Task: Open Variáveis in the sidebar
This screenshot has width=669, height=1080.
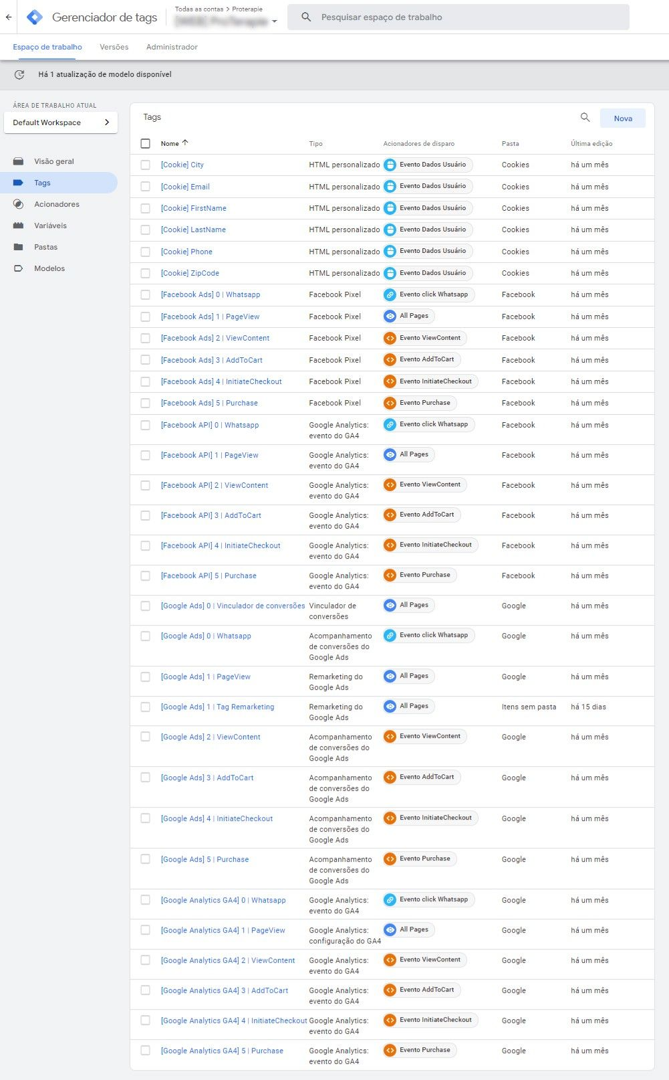Action: coord(50,226)
